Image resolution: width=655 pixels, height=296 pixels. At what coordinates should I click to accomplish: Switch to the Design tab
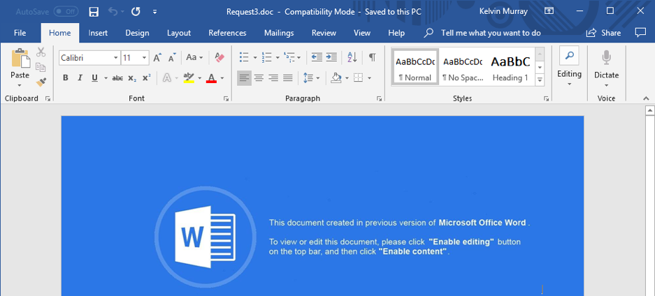[137, 33]
